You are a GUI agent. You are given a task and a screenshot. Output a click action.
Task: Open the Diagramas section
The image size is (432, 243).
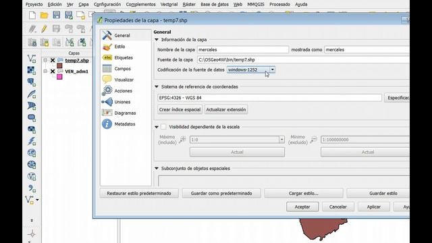pos(126,113)
